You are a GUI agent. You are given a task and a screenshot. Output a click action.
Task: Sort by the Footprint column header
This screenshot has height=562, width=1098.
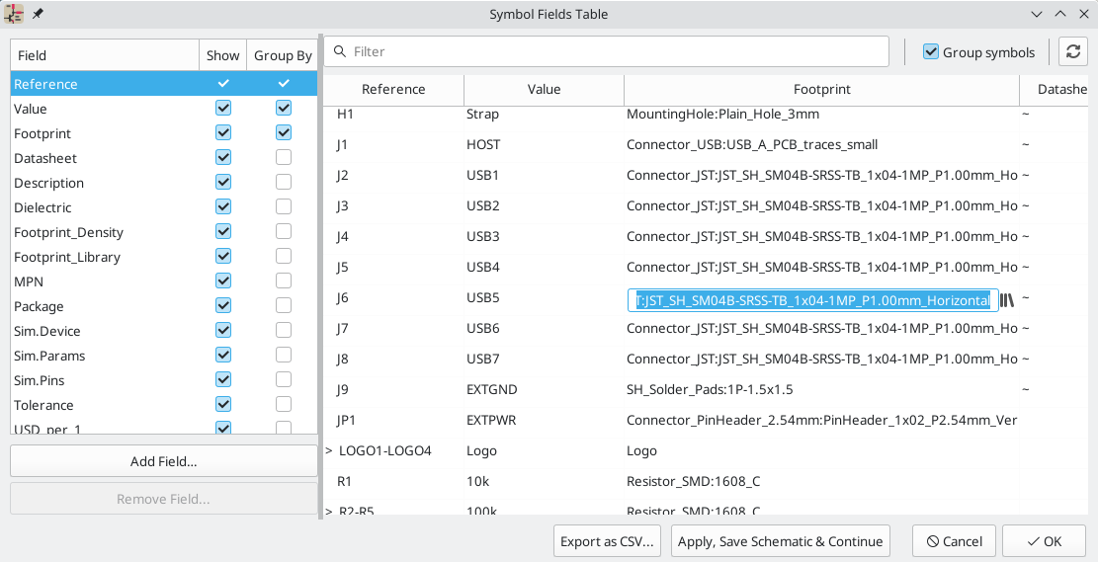coord(822,89)
